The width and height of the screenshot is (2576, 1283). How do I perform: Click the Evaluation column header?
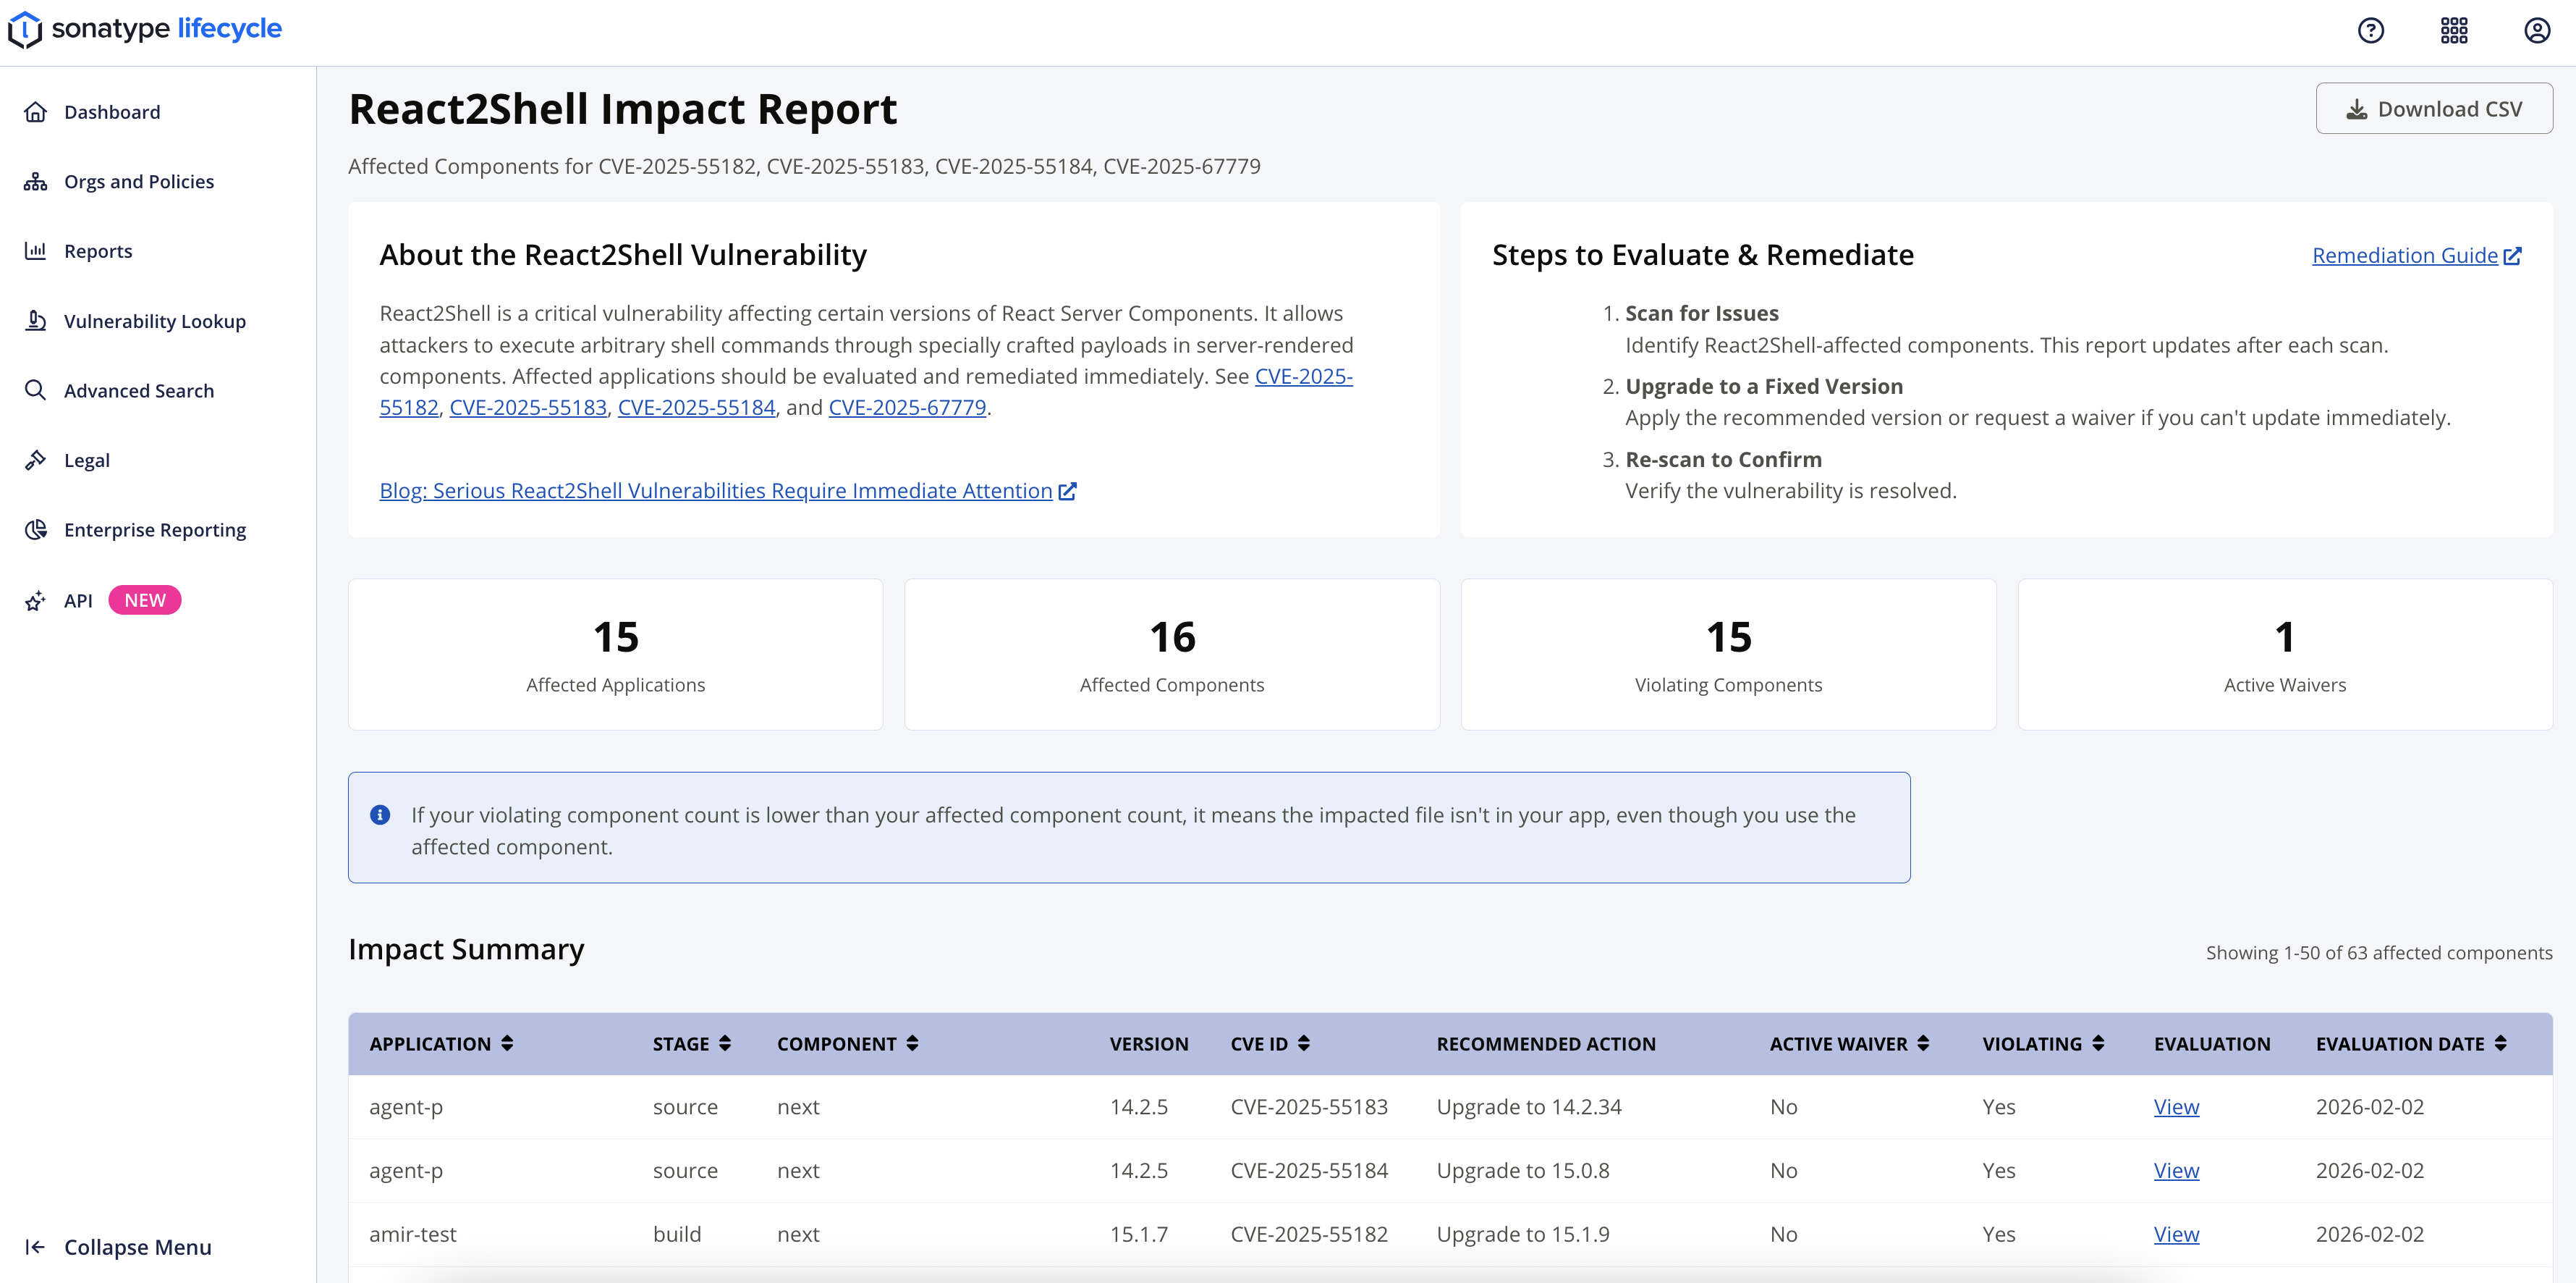coord(2212,1044)
